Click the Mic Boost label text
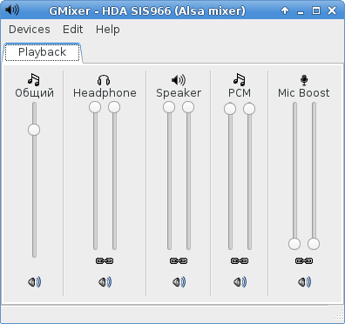Image resolution: width=345 pixels, height=324 pixels. pos(304,93)
